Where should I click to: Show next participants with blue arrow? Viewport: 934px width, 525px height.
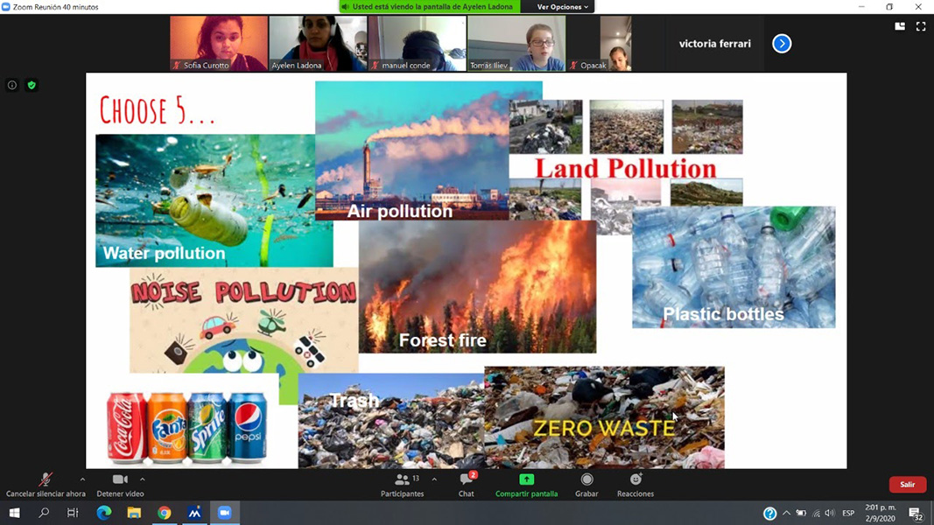click(782, 44)
